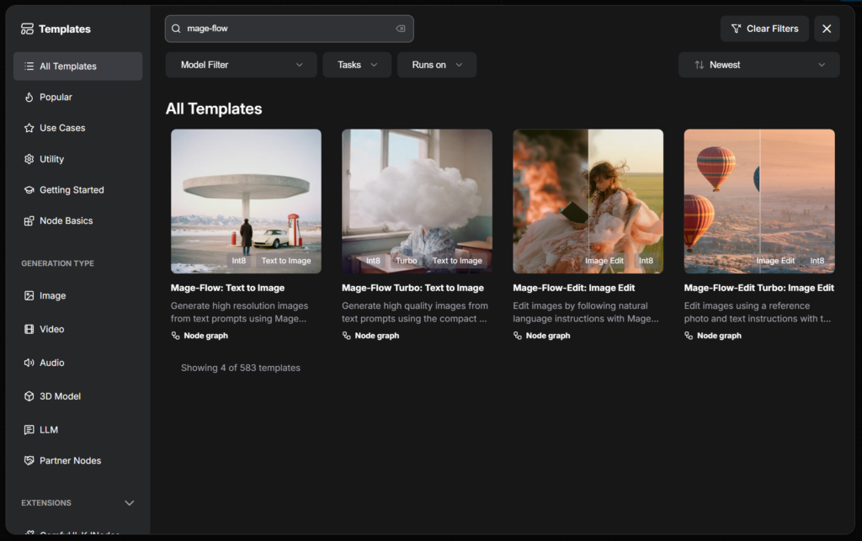Open the gas station Text to Image thumbnail
The width and height of the screenshot is (862, 541).
[246, 201]
